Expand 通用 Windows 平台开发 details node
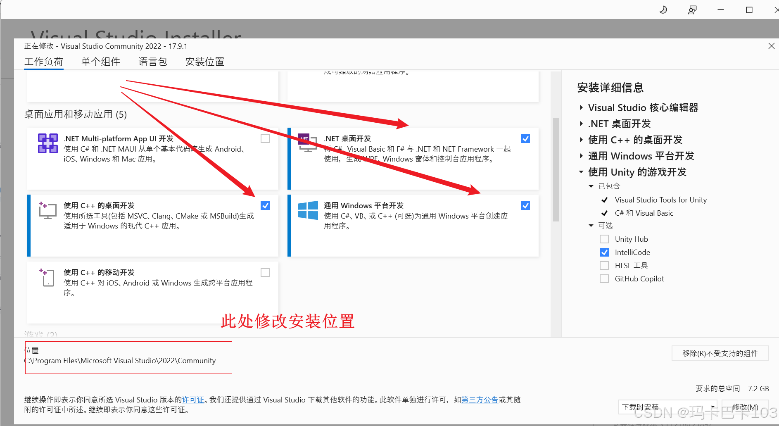 click(x=581, y=156)
